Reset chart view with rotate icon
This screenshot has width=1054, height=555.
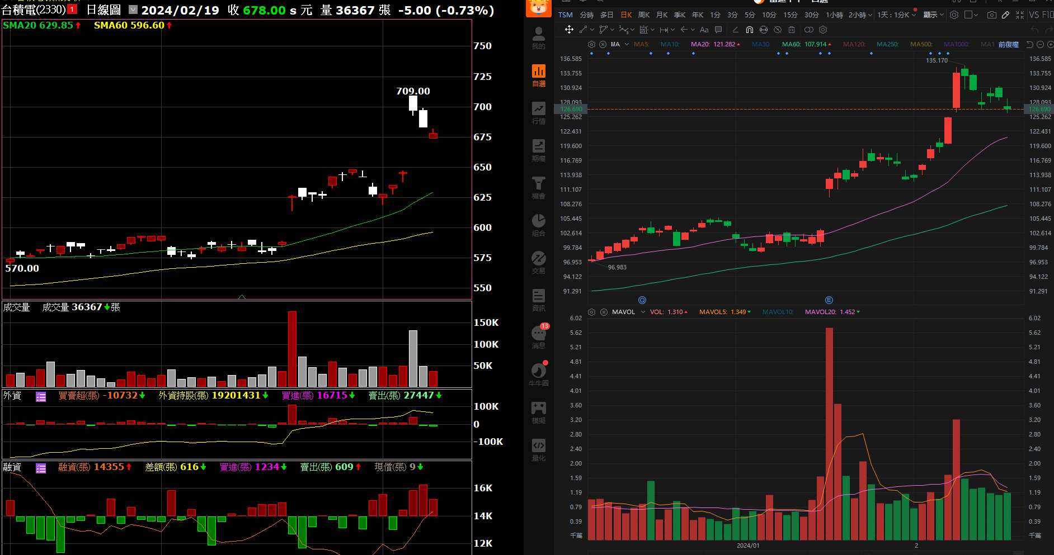tap(1030, 44)
